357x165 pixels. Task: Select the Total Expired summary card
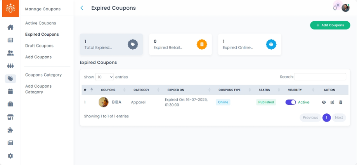click(111, 44)
